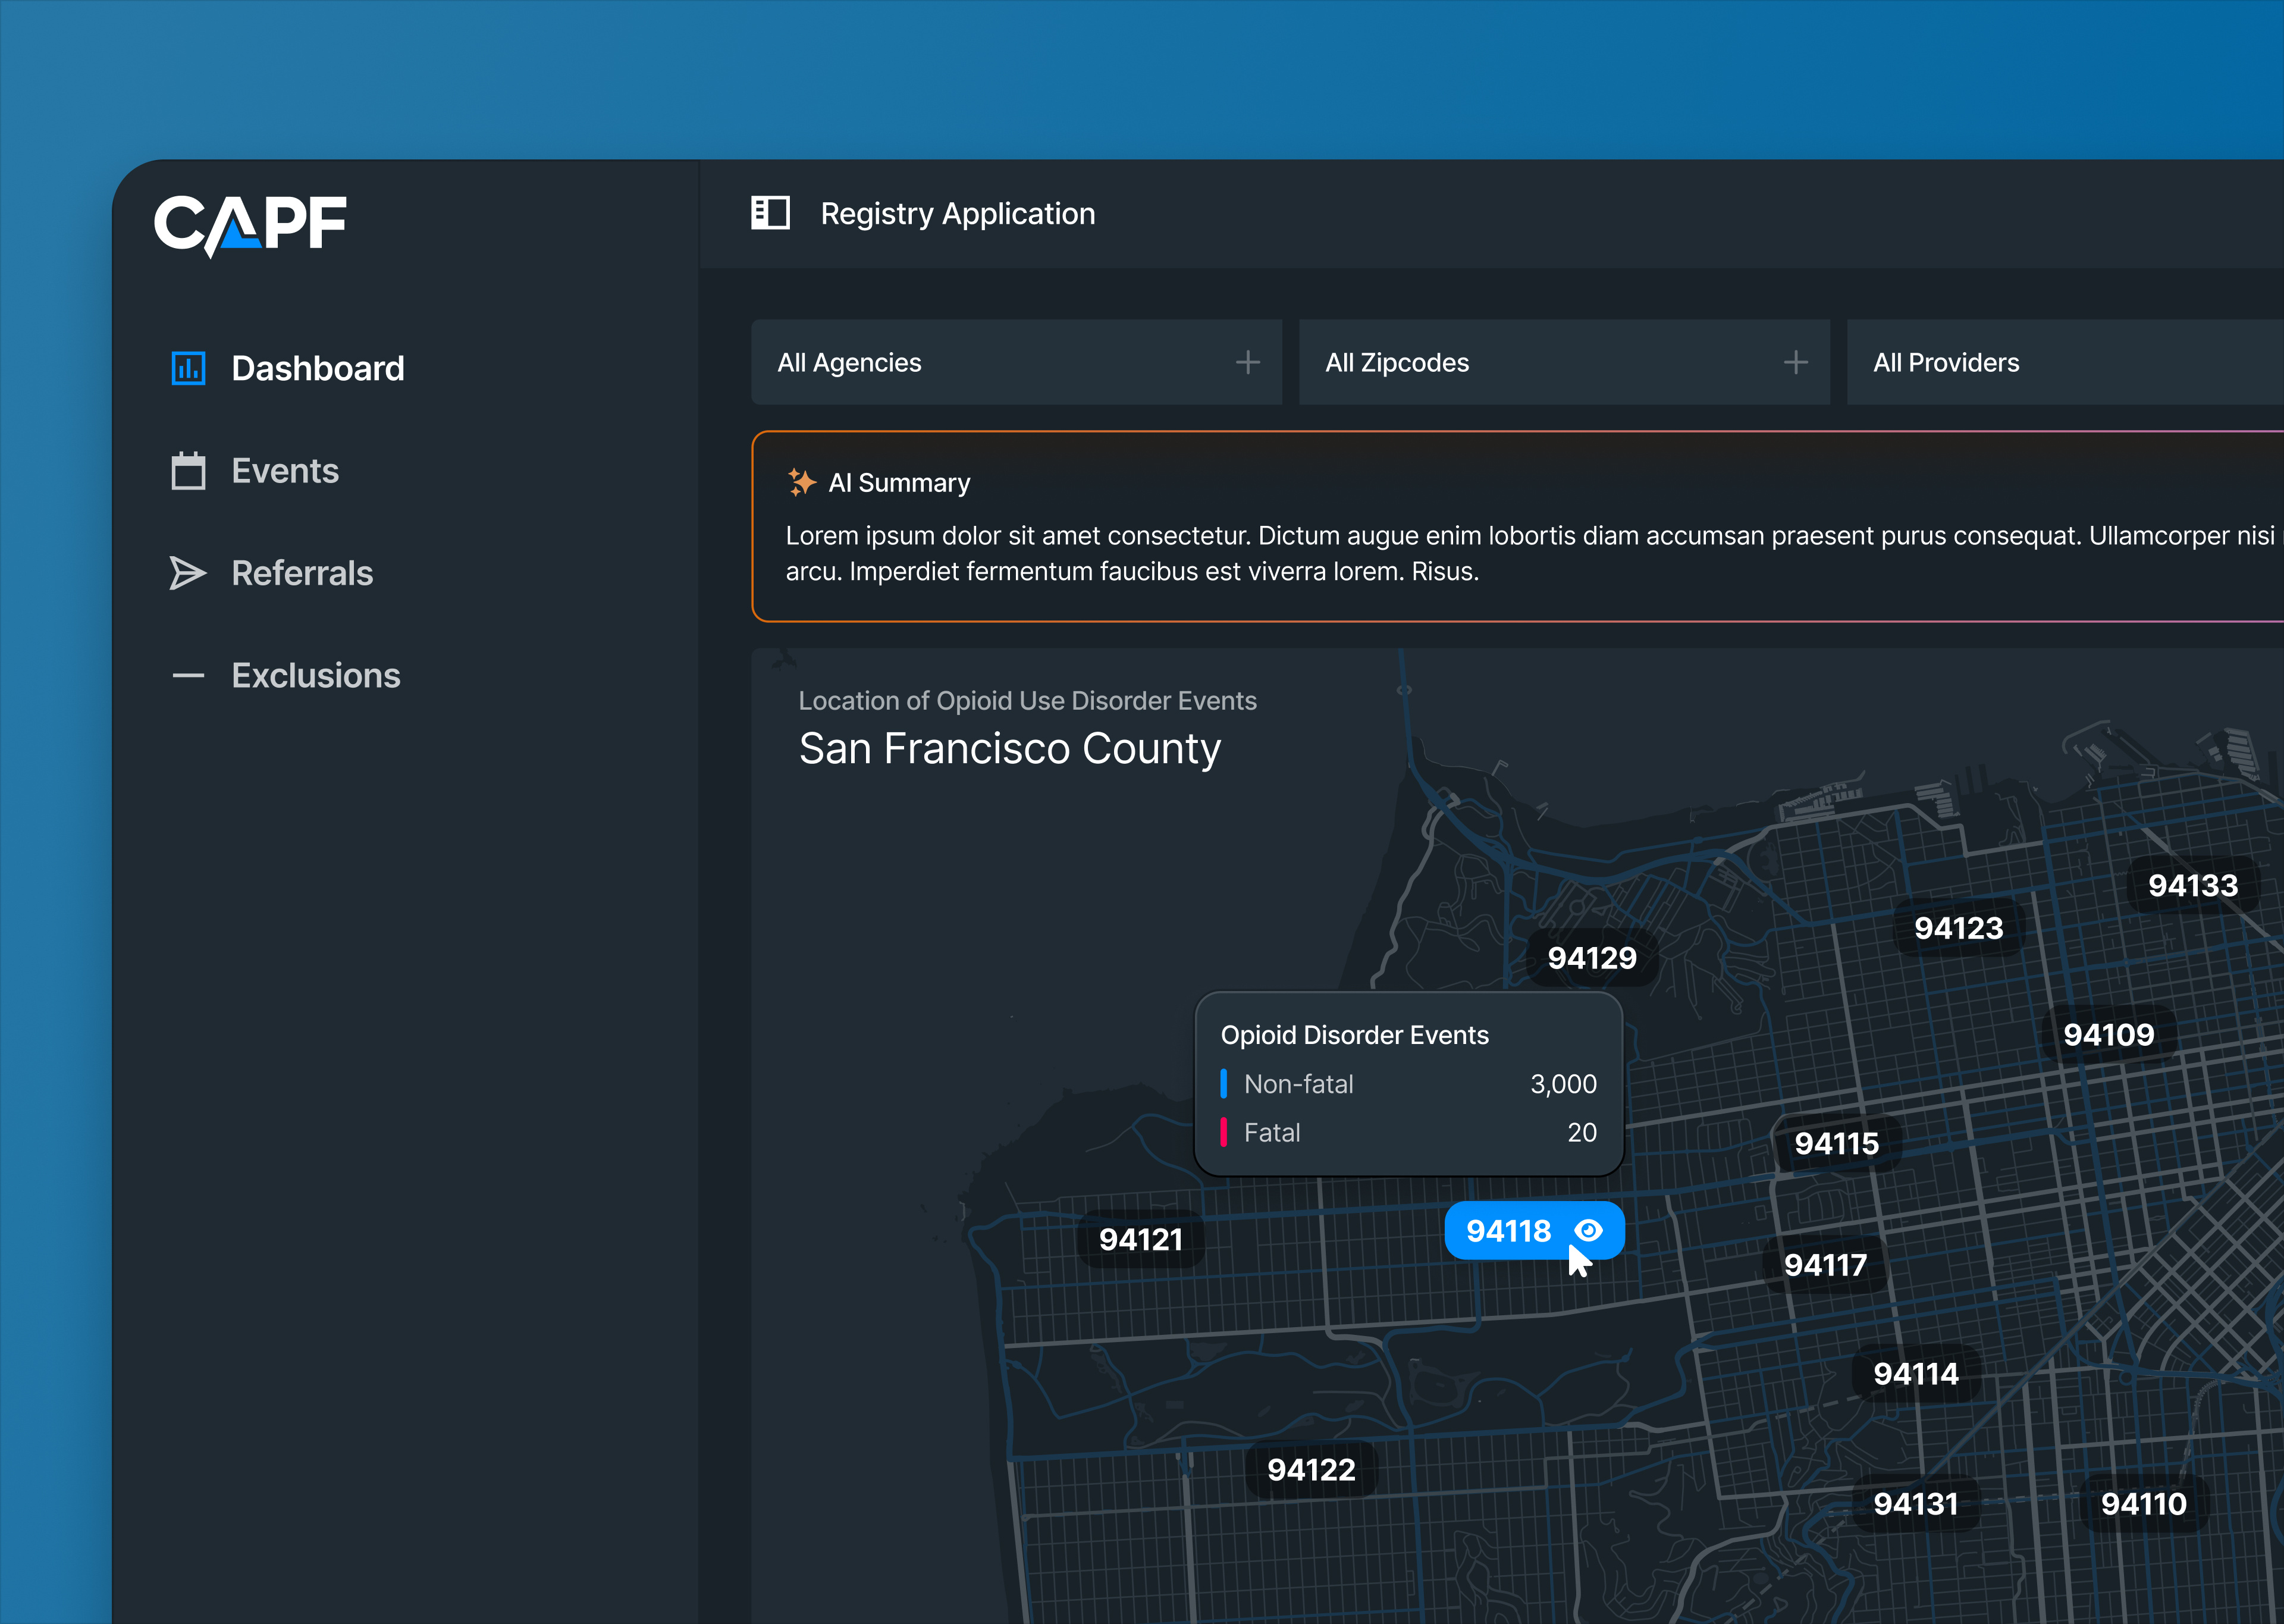Select zipcode marker 94109 on map
This screenshot has width=2284, height=1624.
[2108, 1034]
